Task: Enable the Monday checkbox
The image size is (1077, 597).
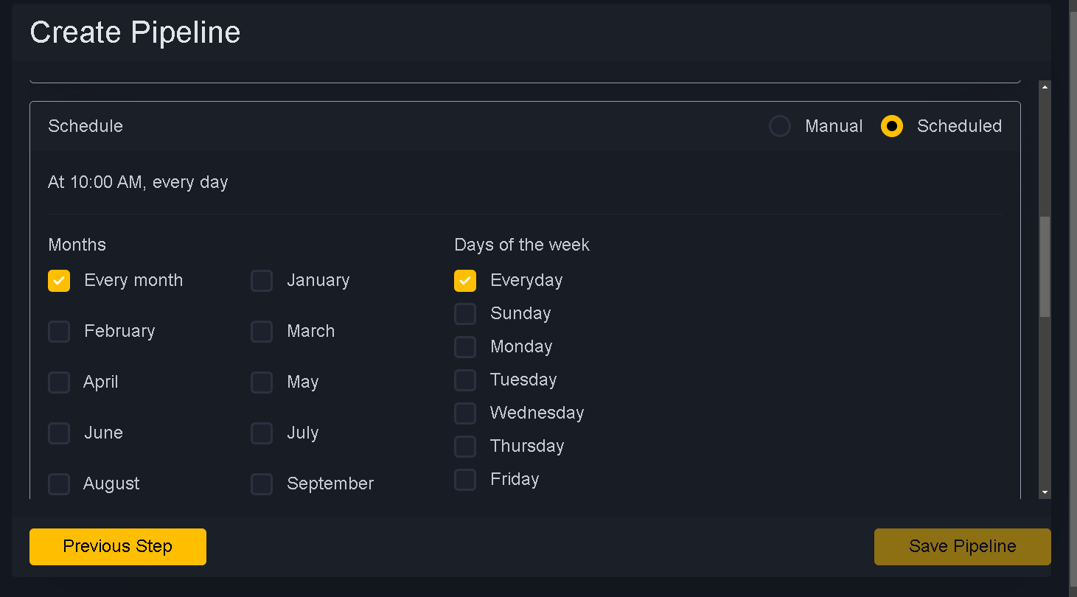Action: click(x=465, y=347)
